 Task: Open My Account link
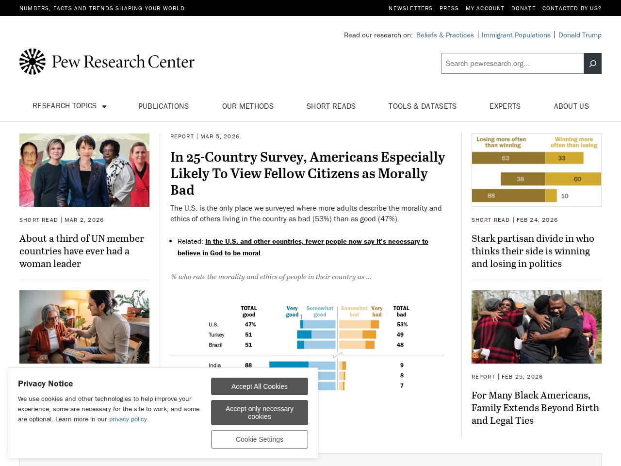[485, 8]
